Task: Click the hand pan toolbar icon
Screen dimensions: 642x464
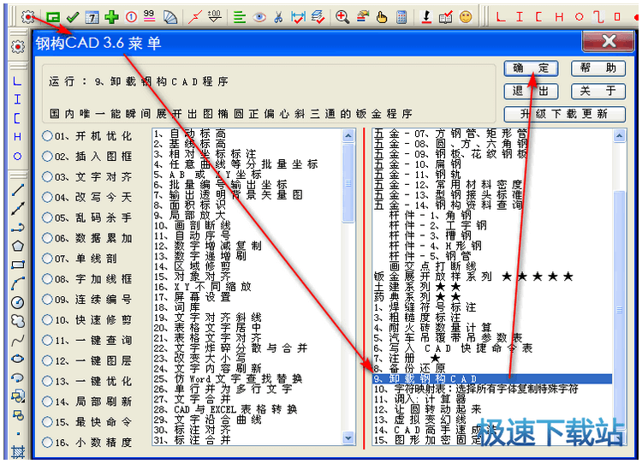Action: point(382,16)
